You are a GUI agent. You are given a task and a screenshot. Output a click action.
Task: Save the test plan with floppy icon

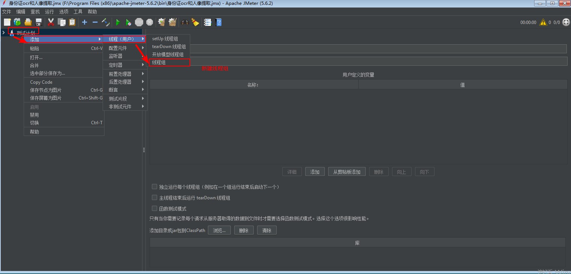[38, 22]
